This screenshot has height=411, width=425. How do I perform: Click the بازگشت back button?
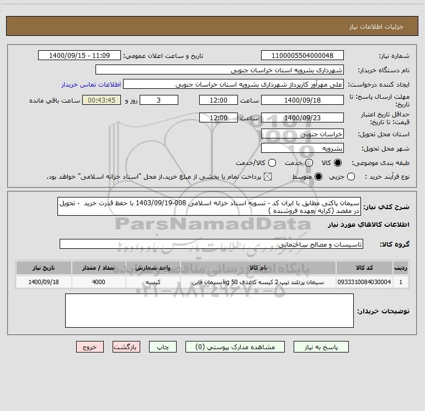pyautogui.click(x=126, y=347)
